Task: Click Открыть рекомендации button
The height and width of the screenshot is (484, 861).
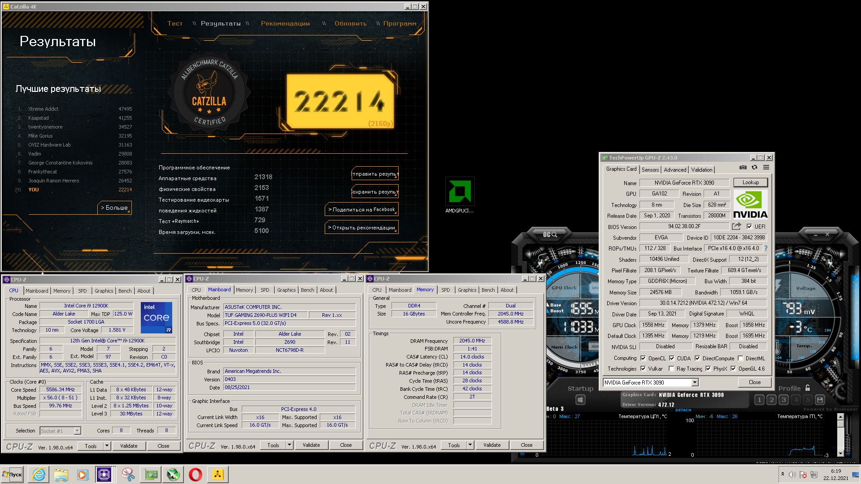Action: 361,227
